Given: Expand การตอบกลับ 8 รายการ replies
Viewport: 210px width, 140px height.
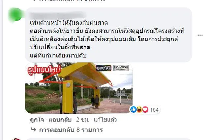Looking at the screenshot, I should tap(71, 130).
